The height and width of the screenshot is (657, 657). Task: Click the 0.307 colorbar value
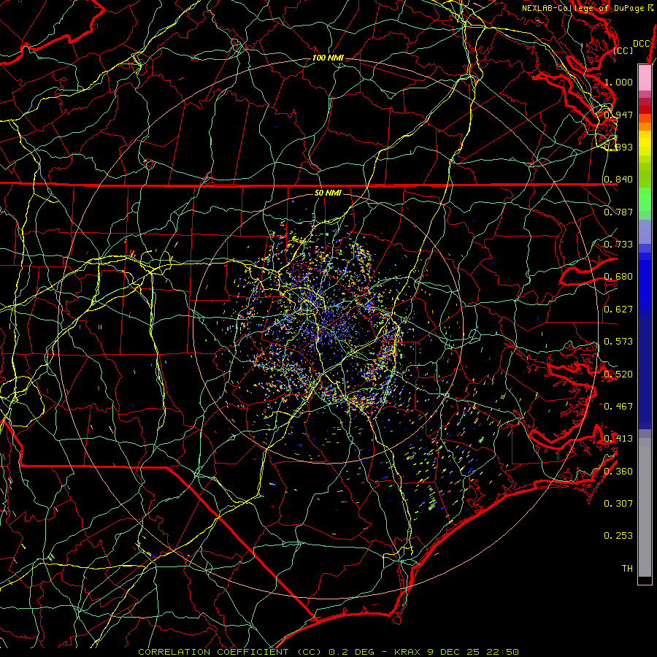(x=618, y=504)
